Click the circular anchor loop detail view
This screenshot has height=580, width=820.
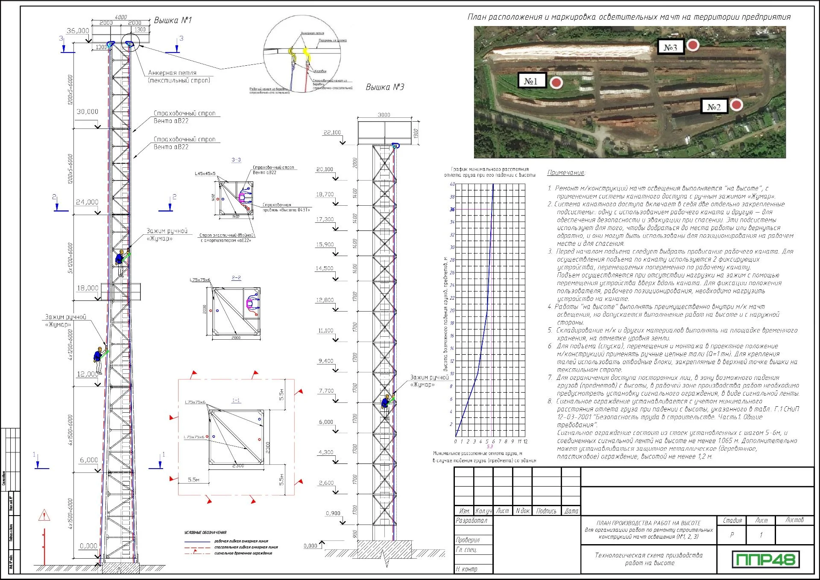tap(302, 54)
